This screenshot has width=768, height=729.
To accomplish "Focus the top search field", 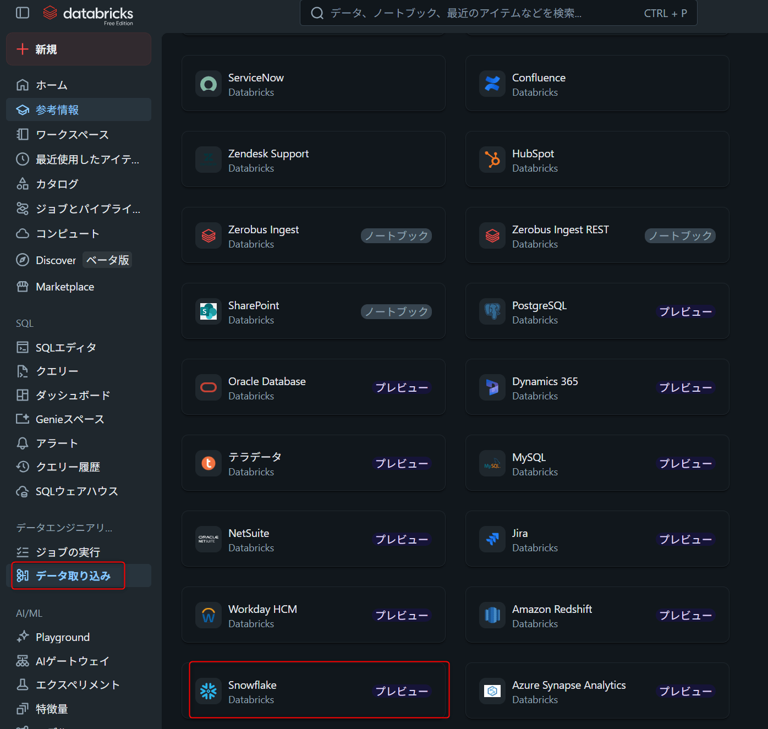I will pos(498,13).
